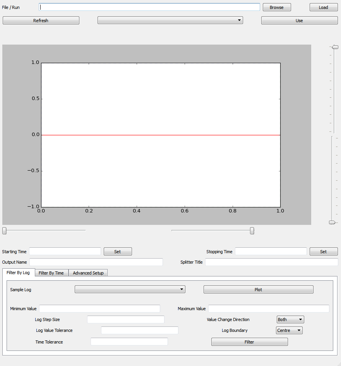Switch to the Filter By Time tab
341x366 pixels.
(51, 273)
